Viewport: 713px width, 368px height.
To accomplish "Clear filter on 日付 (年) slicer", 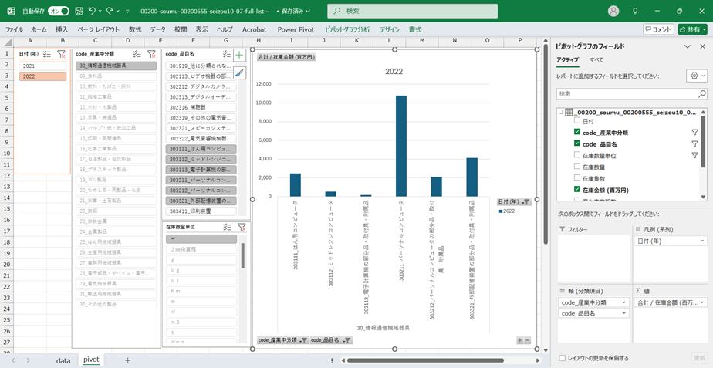I will (61, 54).
